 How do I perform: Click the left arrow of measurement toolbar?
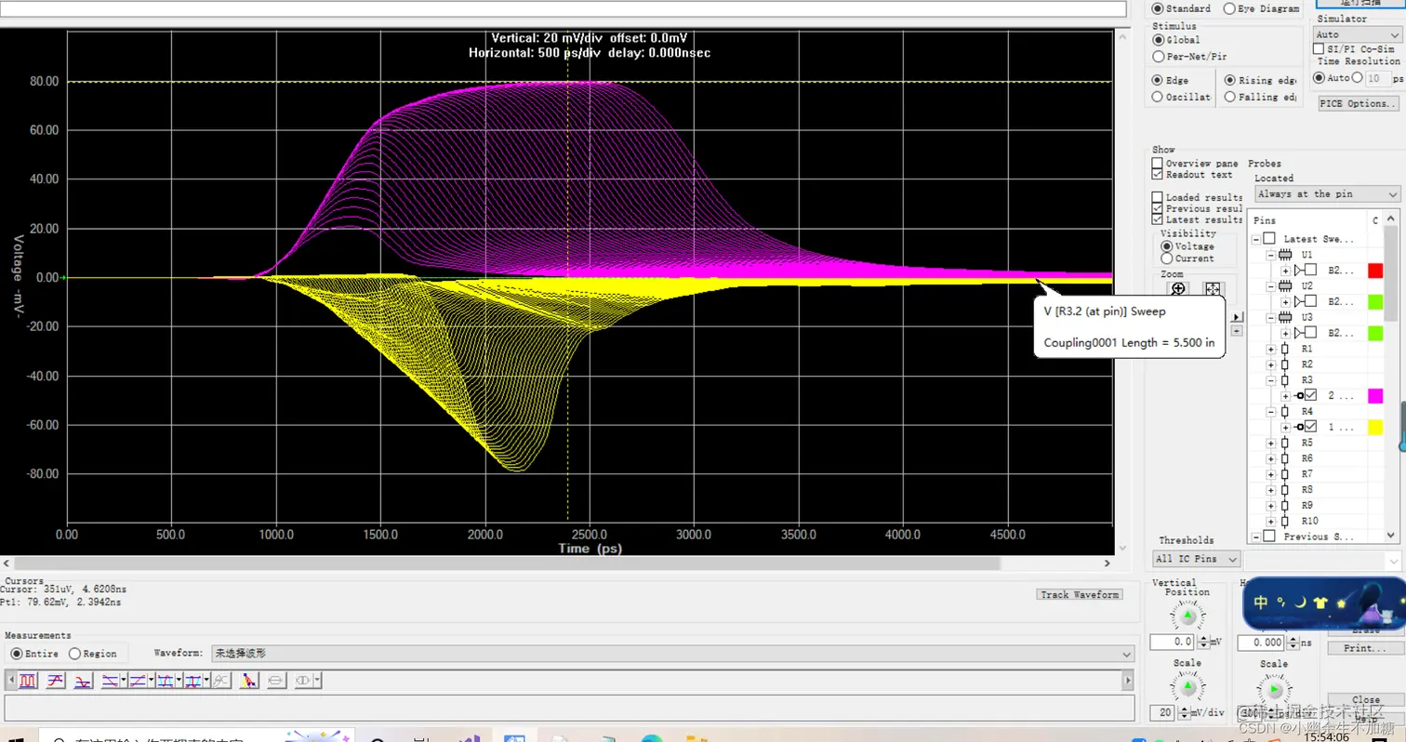11,681
